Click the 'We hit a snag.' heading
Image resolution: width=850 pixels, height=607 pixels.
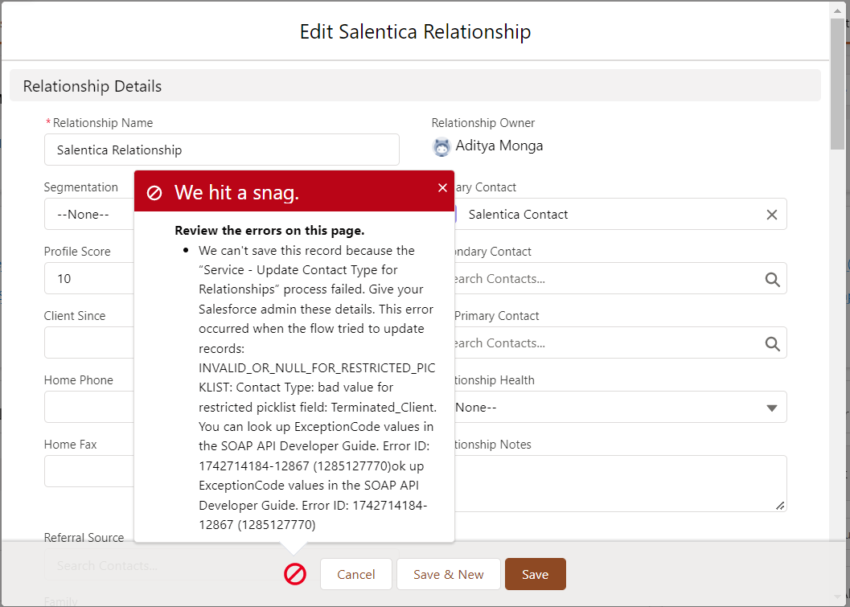pos(237,192)
